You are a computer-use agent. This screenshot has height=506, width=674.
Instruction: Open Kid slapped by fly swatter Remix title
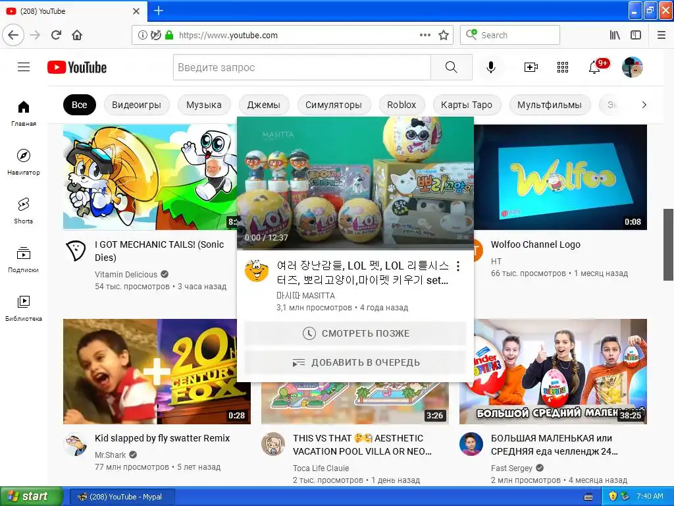click(162, 438)
